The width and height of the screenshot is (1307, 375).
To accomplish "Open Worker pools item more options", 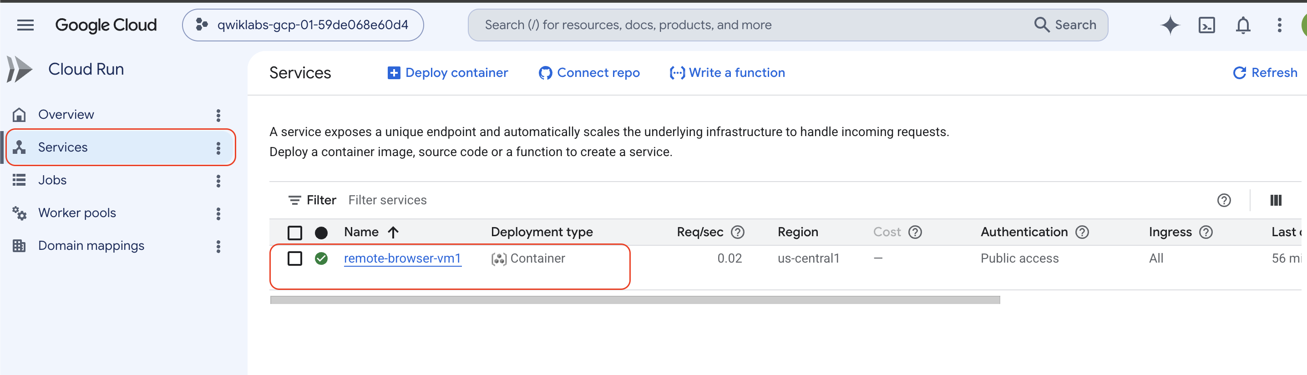I will point(218,213).
